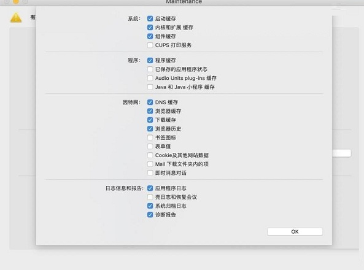
Task: Check 壳日志和恢复会议 option
Action: 150,197
